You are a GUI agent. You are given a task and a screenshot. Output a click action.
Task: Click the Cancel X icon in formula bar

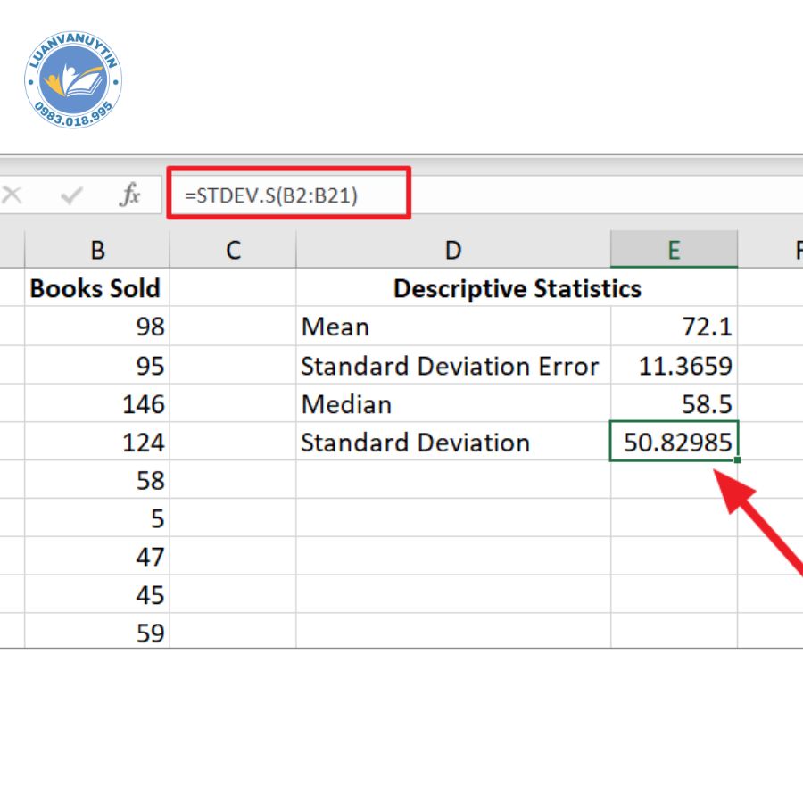(x=12, y=195)
